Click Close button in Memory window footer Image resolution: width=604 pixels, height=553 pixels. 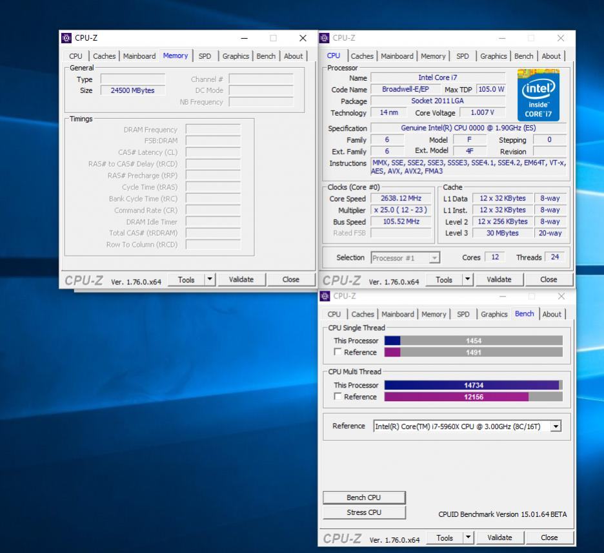(291, 279)
